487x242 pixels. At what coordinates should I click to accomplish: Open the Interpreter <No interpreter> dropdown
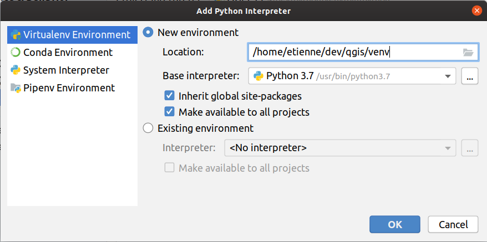tap(339, 148)
